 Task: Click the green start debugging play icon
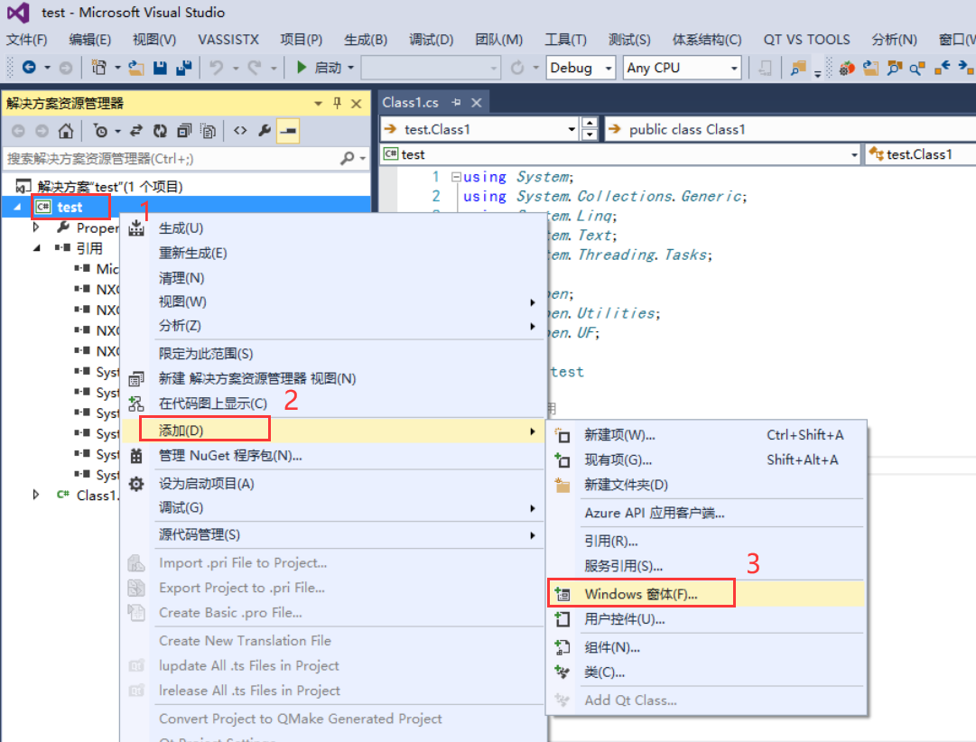(x=302, y=67)
